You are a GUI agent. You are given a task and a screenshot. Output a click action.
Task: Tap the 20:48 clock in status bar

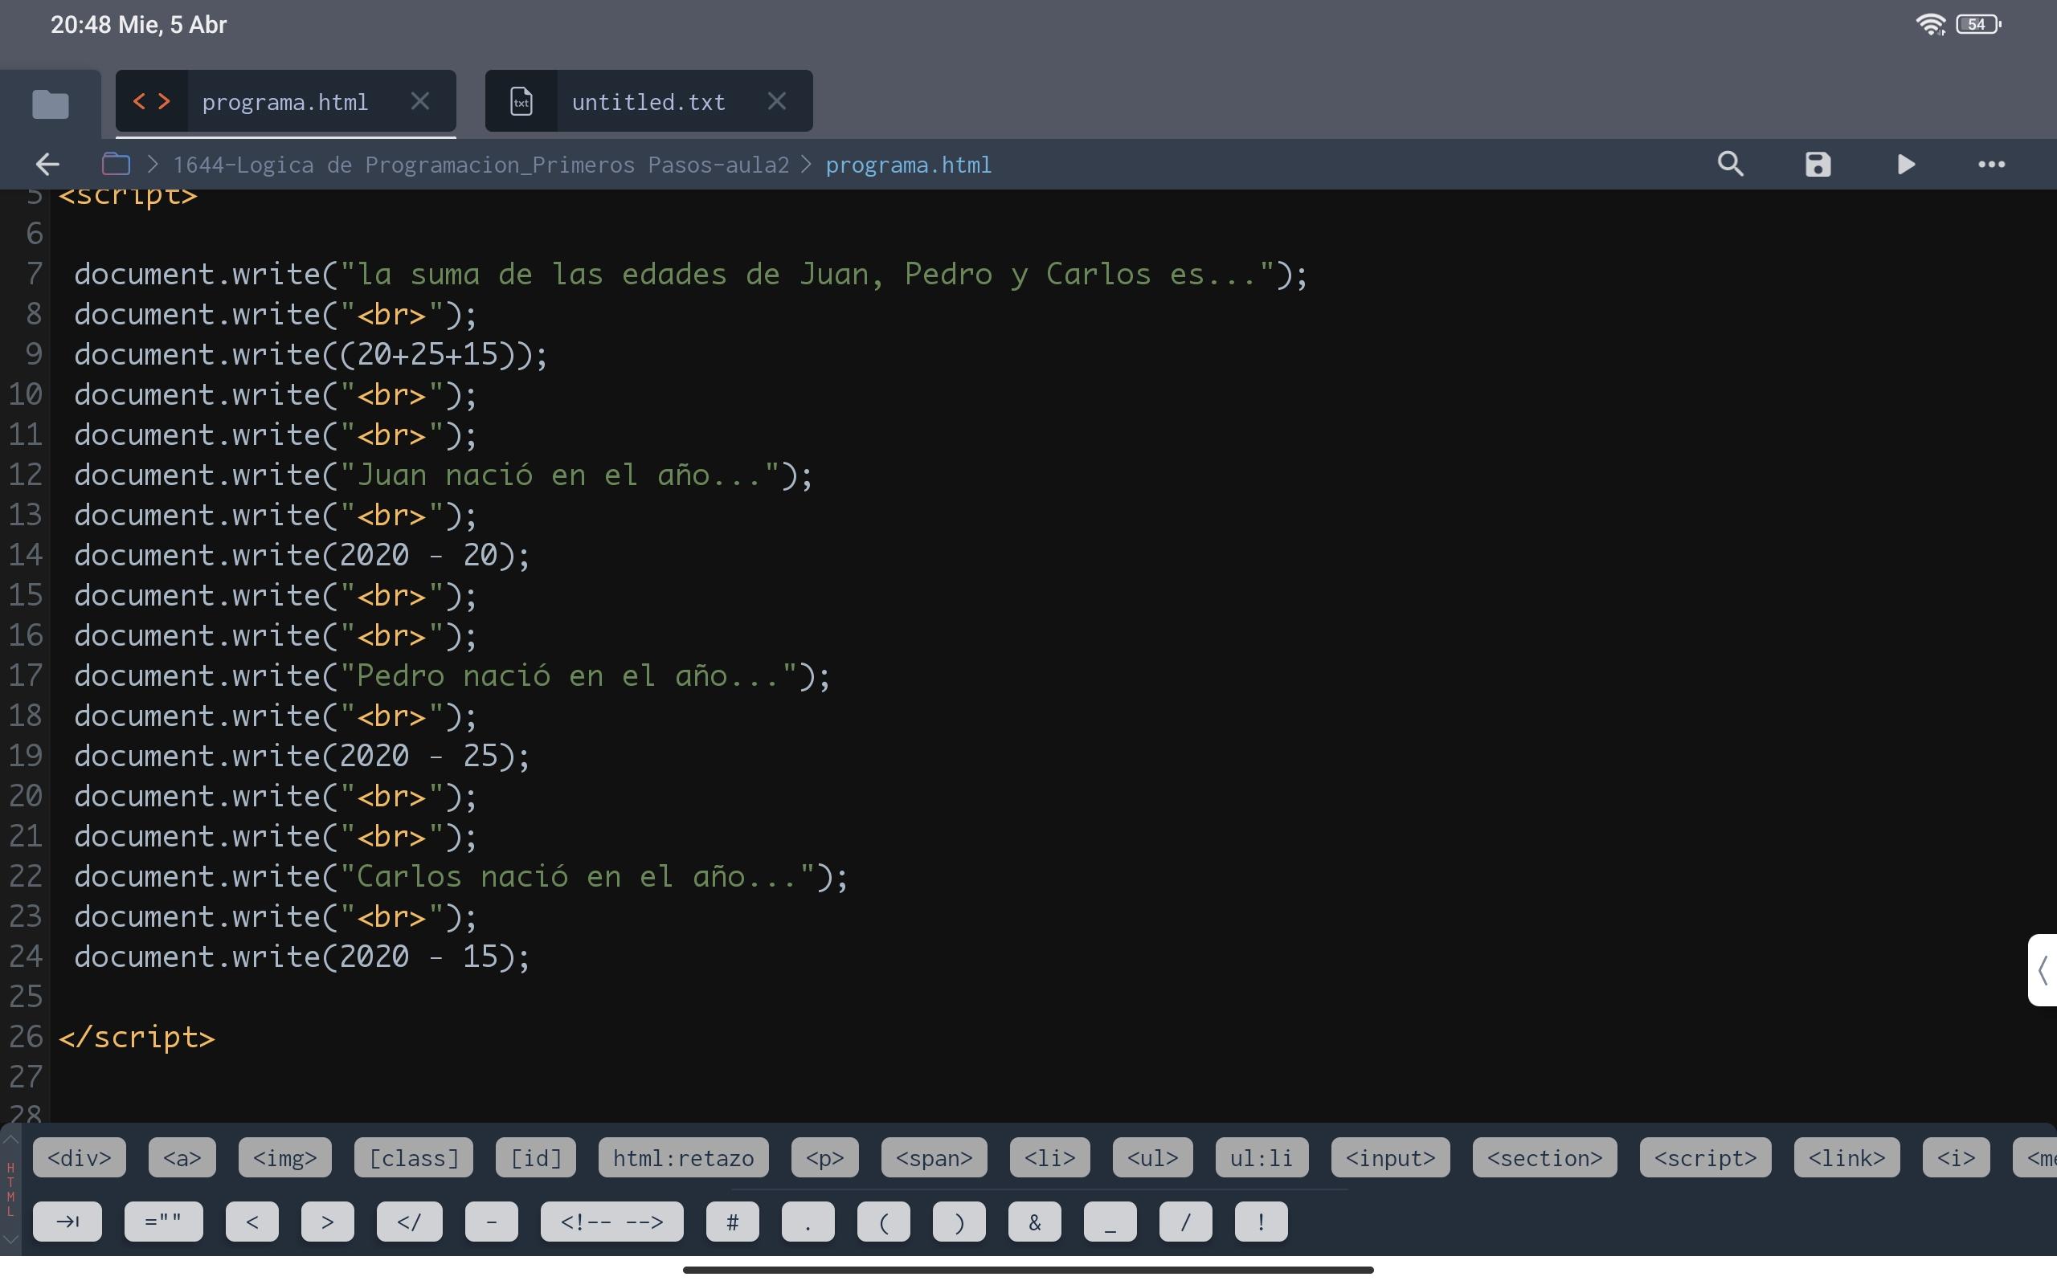click(80, 25)
